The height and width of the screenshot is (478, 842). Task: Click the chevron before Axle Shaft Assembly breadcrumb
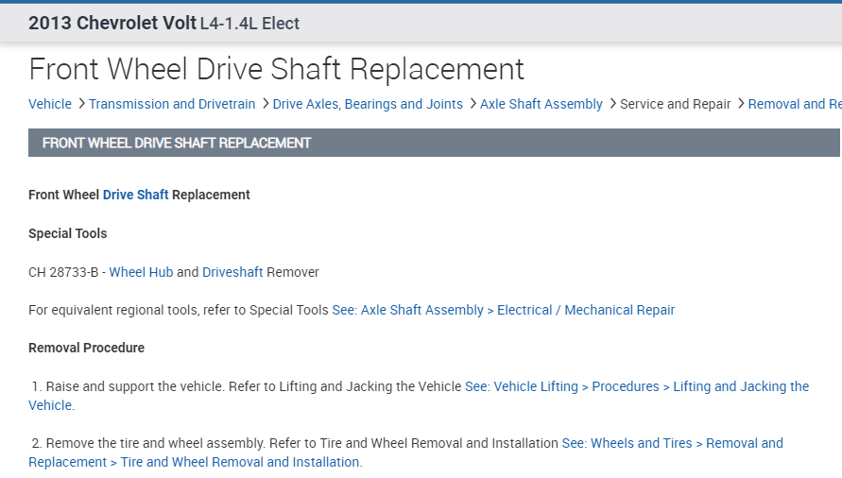click(472, 104)
